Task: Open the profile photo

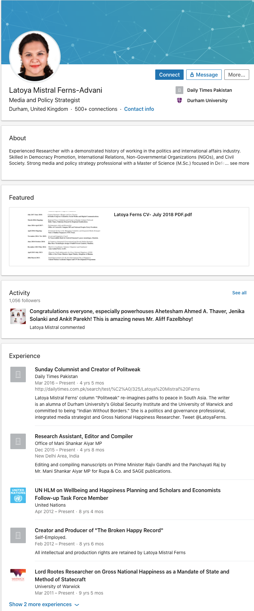Action: 35,56
